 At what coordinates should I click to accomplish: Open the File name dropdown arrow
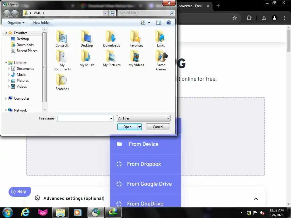pos(111,118)
